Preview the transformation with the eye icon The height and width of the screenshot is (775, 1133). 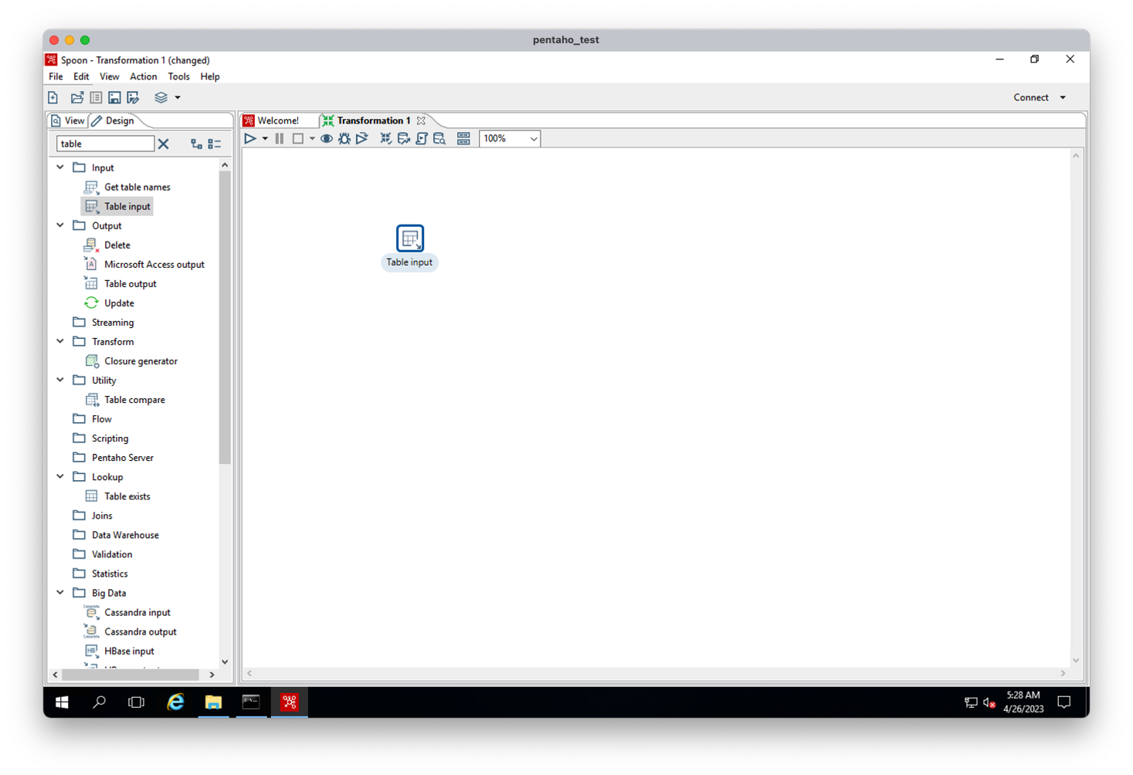[x=327, y=139]
